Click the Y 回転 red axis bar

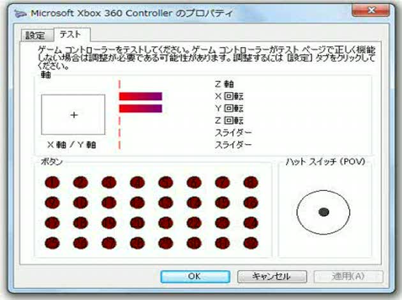pos(140,109)
